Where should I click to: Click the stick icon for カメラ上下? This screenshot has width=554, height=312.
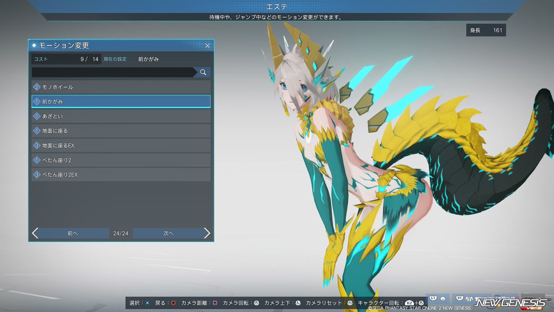coord(298,303)
